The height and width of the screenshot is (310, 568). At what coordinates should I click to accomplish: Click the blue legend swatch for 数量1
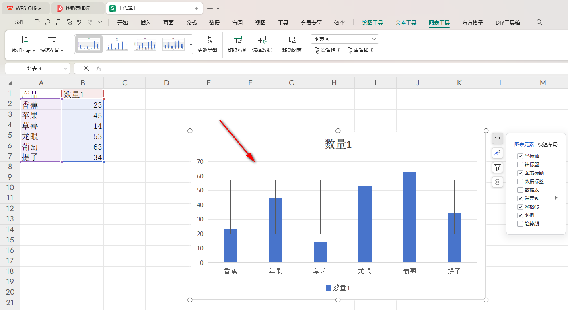click(x=328, y=288)
